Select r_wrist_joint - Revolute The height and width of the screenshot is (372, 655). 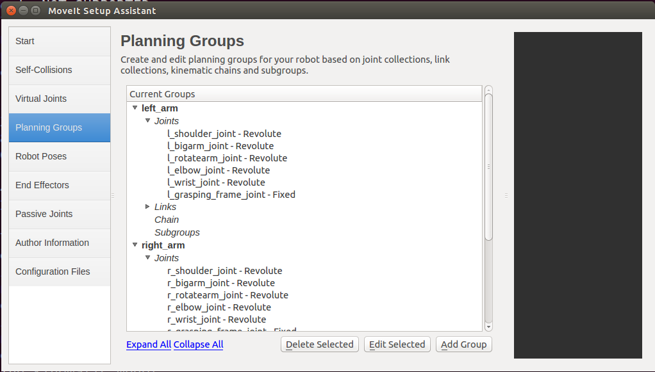coord(217,319)
